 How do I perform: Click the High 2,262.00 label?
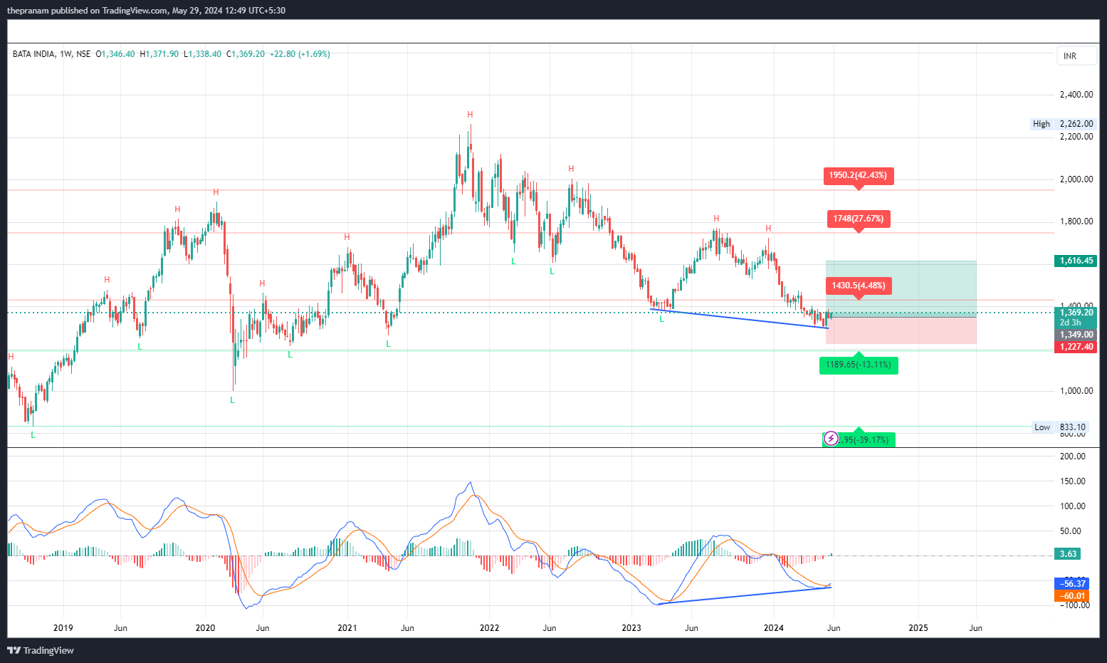click(1064, 124)
